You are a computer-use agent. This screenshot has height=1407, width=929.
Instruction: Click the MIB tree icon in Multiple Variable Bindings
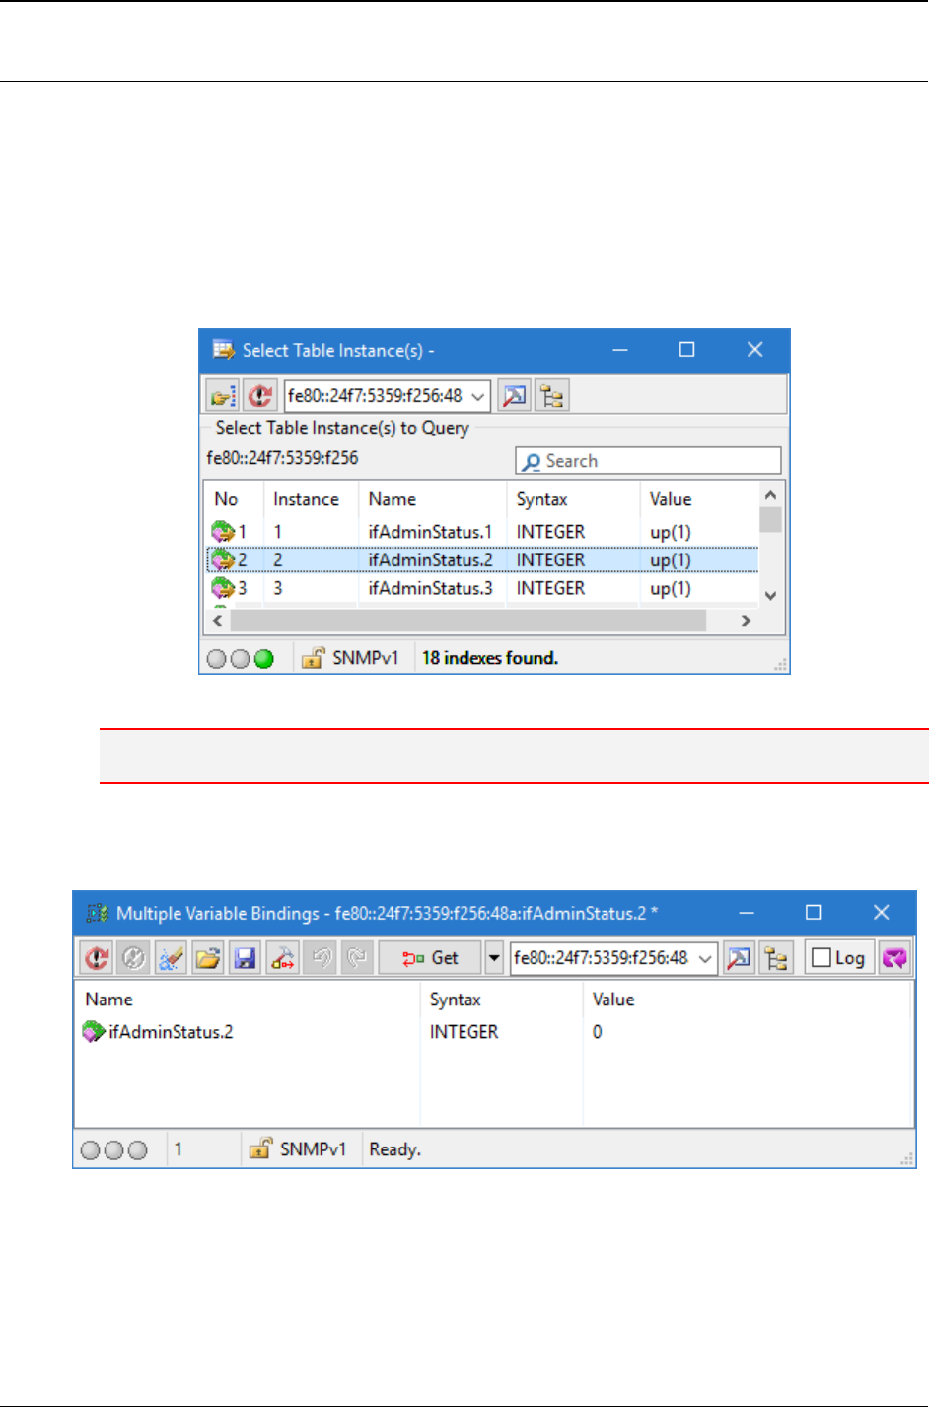coord(777,958)
